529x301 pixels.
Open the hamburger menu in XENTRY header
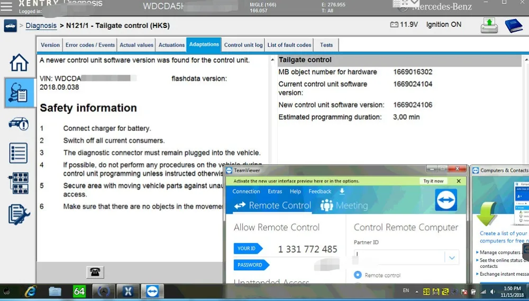click(6, 6)
